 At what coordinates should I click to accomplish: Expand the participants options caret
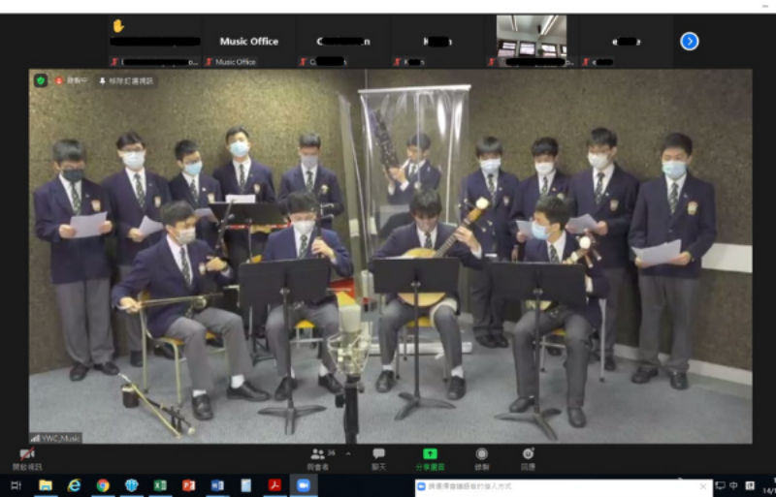point(347,452)
